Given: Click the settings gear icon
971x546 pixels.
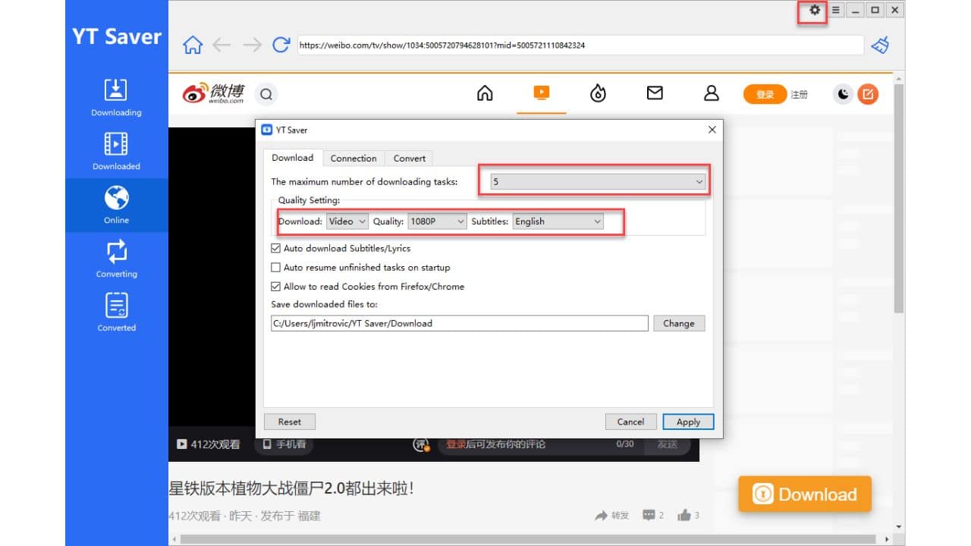Looking at the screenshot, I should coord(814,11).
